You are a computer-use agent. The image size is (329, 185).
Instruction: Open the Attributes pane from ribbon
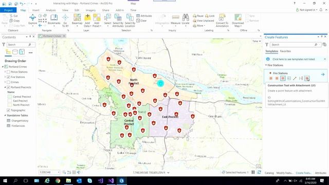pyautogui.click(x=144, y=16)
